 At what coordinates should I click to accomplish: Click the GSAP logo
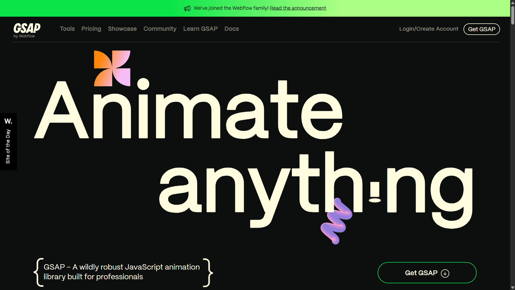click(27, 28)
